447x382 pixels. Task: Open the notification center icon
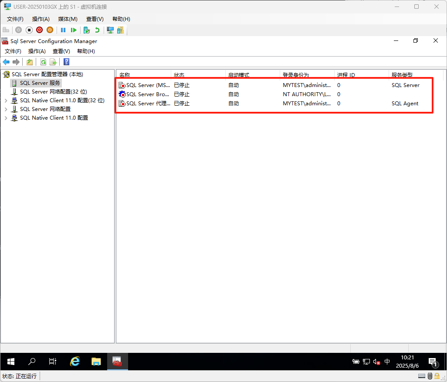(x=433, y=362)
